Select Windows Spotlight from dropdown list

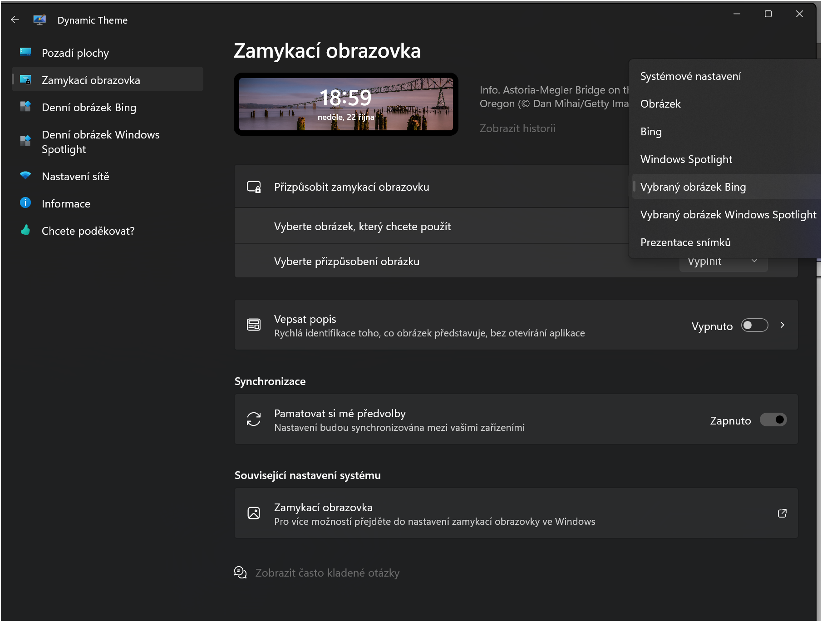tap(686, 159)
